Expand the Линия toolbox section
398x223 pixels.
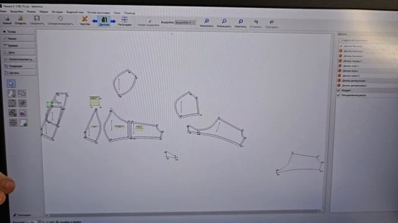19,38
